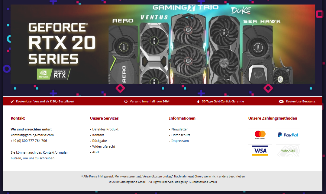Image resolution: width=326 pixels, height=194 pixels.
Task: Open the GeForce RTX 20 Series banner
Action: [163, 44]
